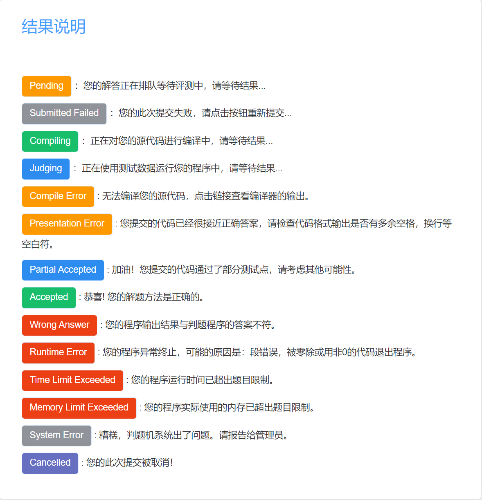Click the orange Pending status badge
This screenshot has height=500, width=482.
pos(47,86)
